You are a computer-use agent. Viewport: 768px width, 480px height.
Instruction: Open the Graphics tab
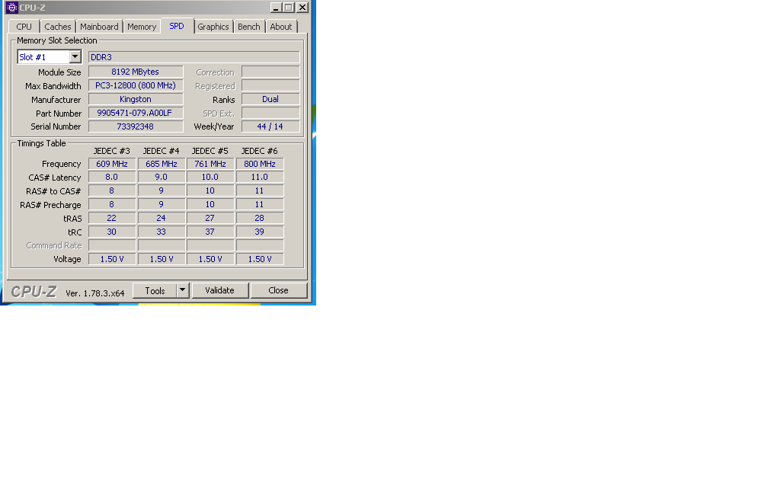[213, 27]
